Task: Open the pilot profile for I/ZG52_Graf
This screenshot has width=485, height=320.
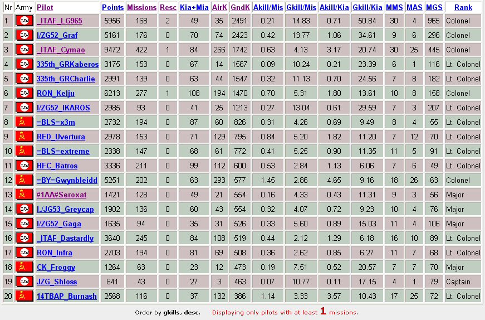Action: point(57,35)
